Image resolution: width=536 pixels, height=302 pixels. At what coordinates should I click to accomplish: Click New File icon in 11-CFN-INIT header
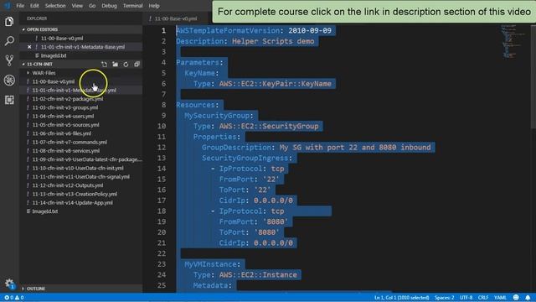[104, 64]
